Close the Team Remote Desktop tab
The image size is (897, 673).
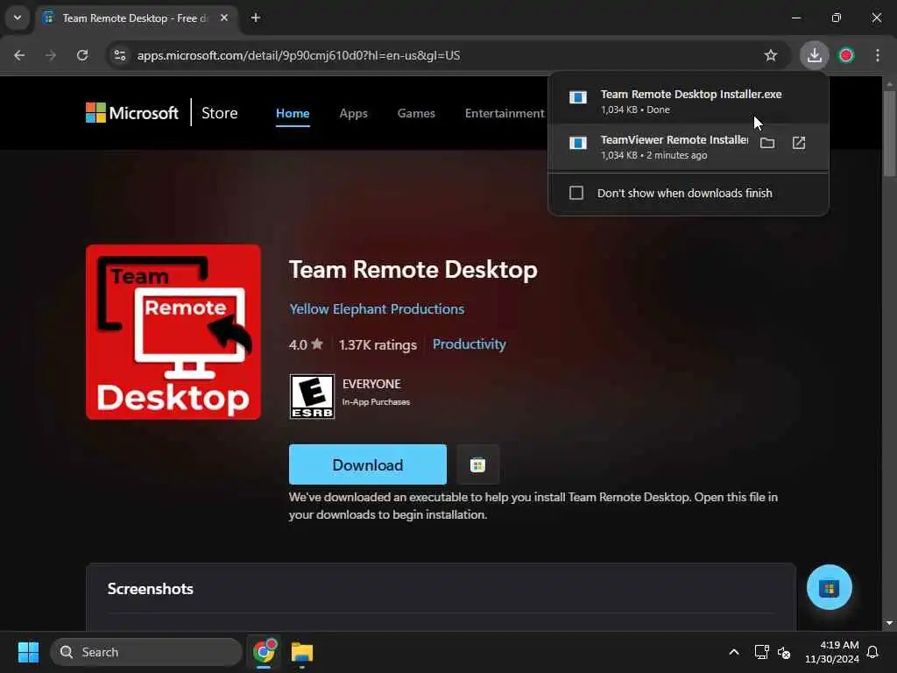click(x=224, y=18)
